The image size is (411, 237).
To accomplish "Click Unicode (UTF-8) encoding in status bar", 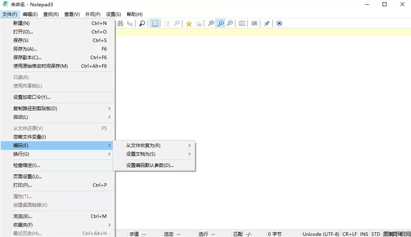I will (x=321, y=234).
